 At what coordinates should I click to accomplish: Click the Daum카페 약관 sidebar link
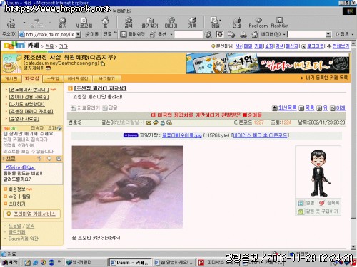[x=24, y=239]
